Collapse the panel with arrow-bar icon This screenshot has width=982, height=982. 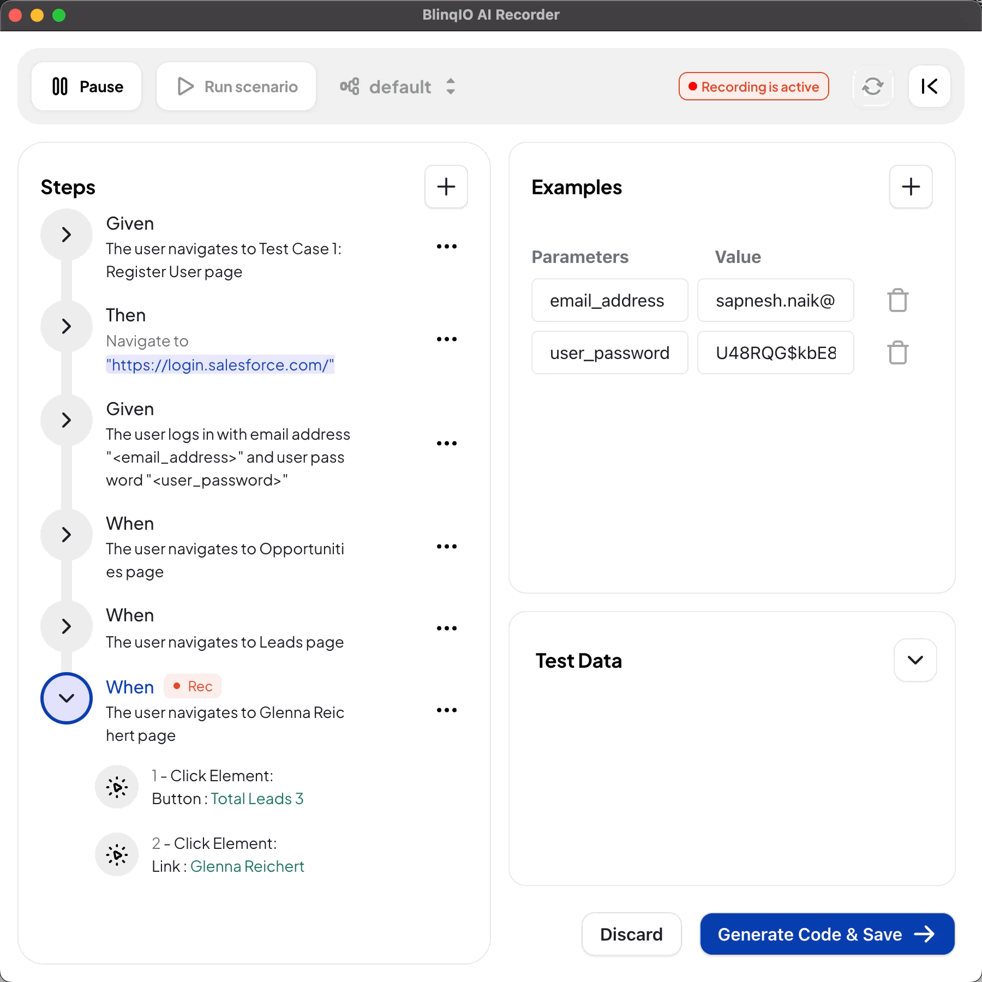tap(929, 86)
